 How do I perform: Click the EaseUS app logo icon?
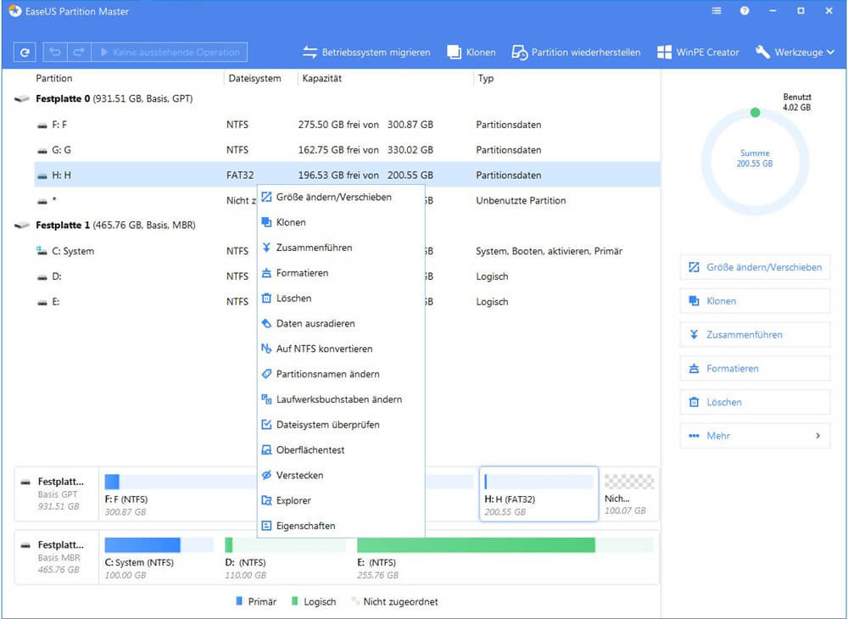click(x=14, y=11)
